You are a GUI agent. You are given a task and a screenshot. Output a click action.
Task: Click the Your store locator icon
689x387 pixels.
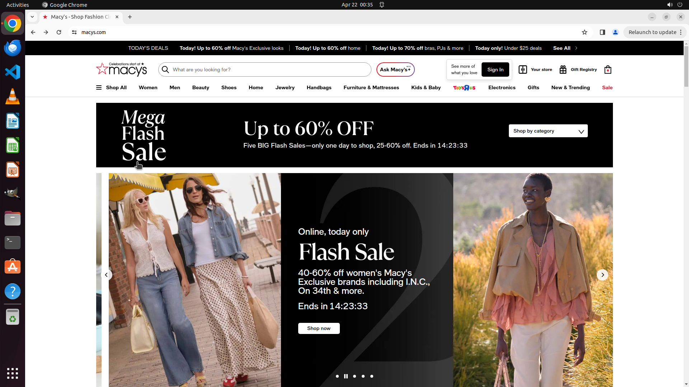pos(523,70)
